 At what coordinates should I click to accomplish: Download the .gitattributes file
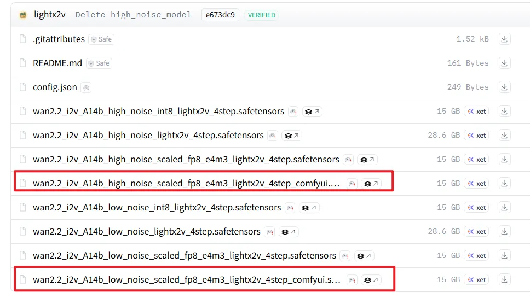[504, 39]
